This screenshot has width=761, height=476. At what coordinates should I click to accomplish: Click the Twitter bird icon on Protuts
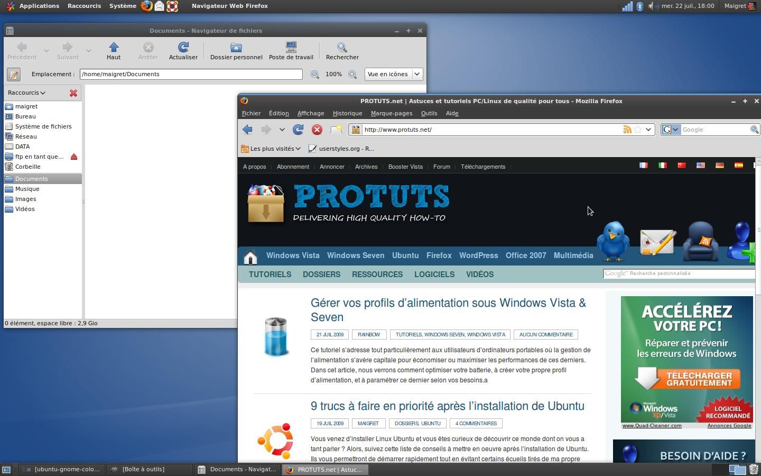click(x=613, y=241)
